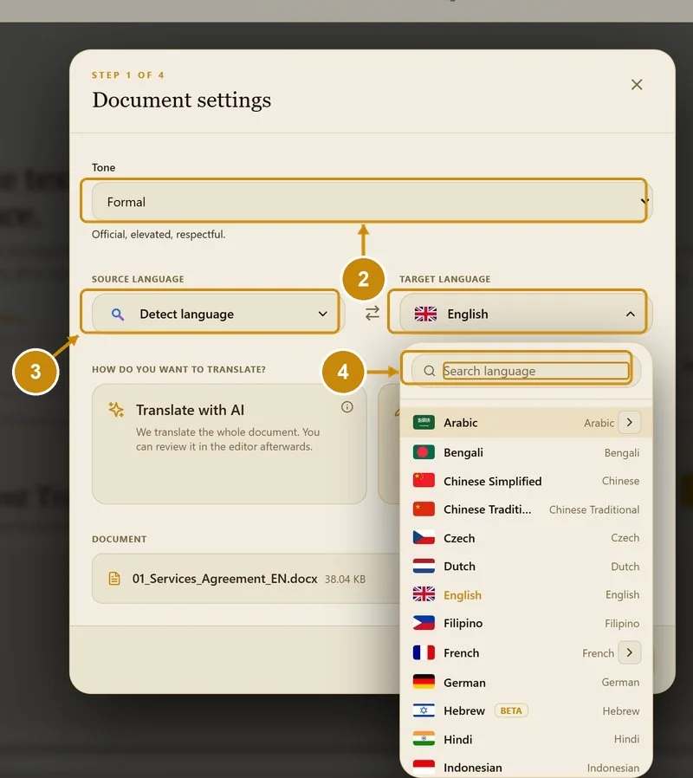Collapse the English target language dropdown

[526, 314]
